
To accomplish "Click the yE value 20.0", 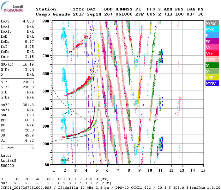I will pyautogui.click(x=29, y=130).
